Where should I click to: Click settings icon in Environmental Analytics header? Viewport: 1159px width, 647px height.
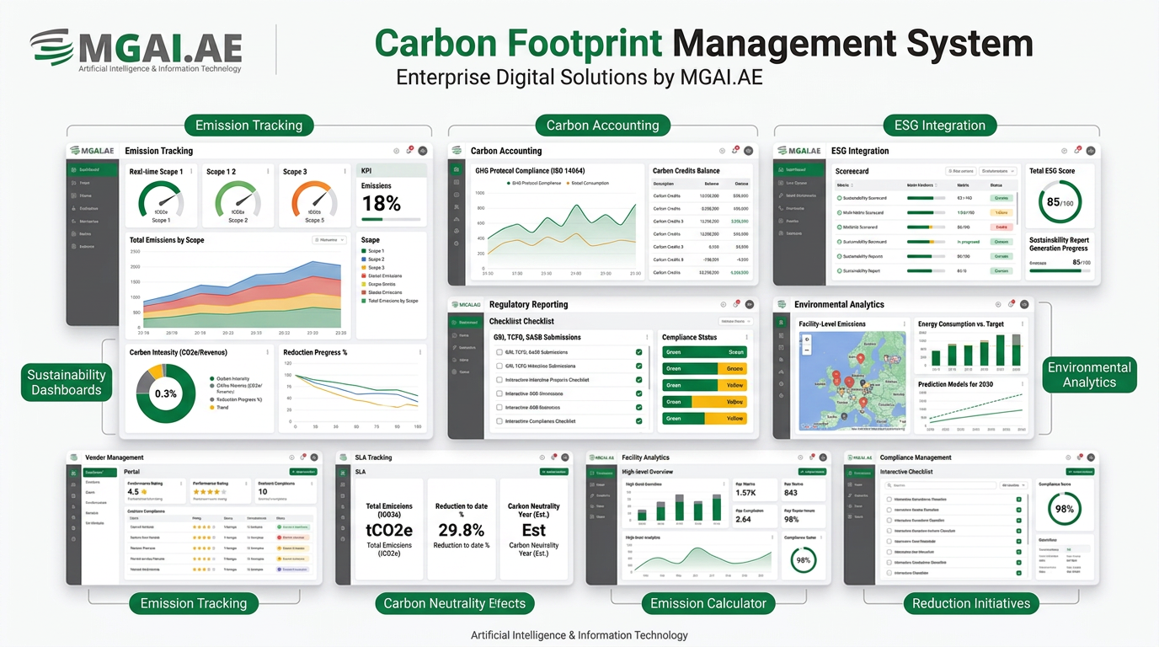click(x=998, y=304)
